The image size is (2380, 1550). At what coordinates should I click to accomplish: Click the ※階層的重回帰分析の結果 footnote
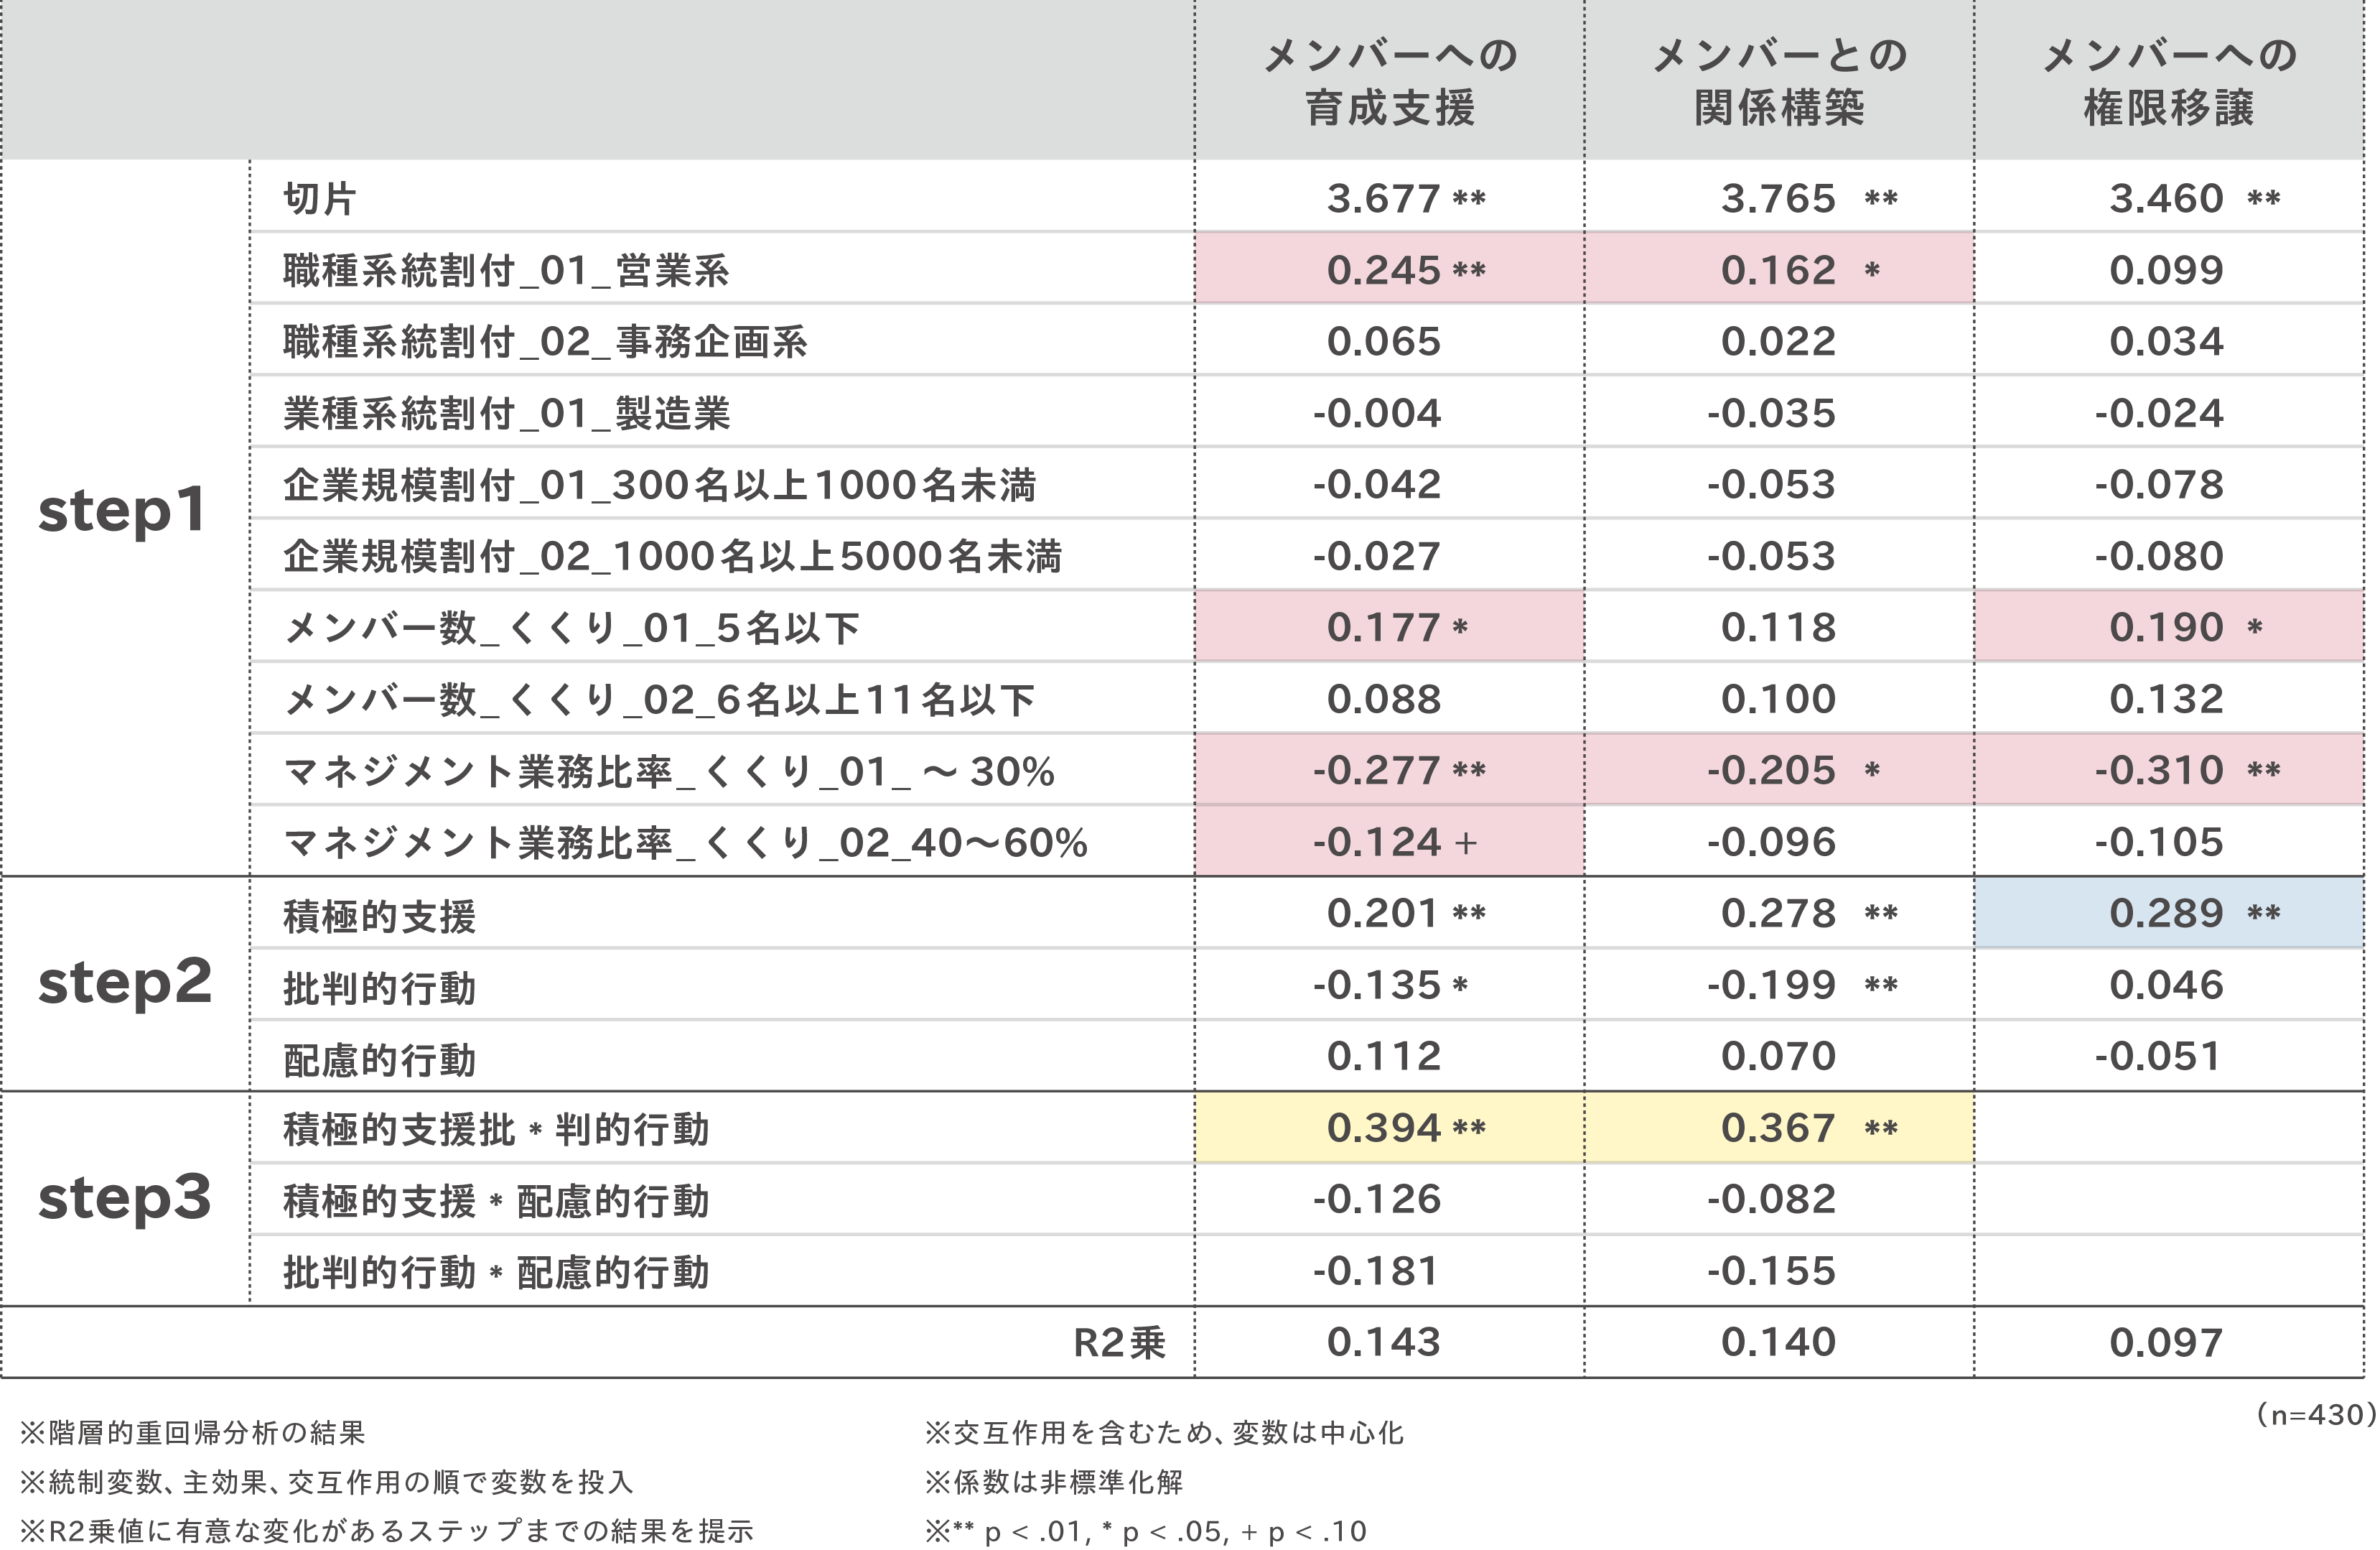click(x=193, y=1433)
